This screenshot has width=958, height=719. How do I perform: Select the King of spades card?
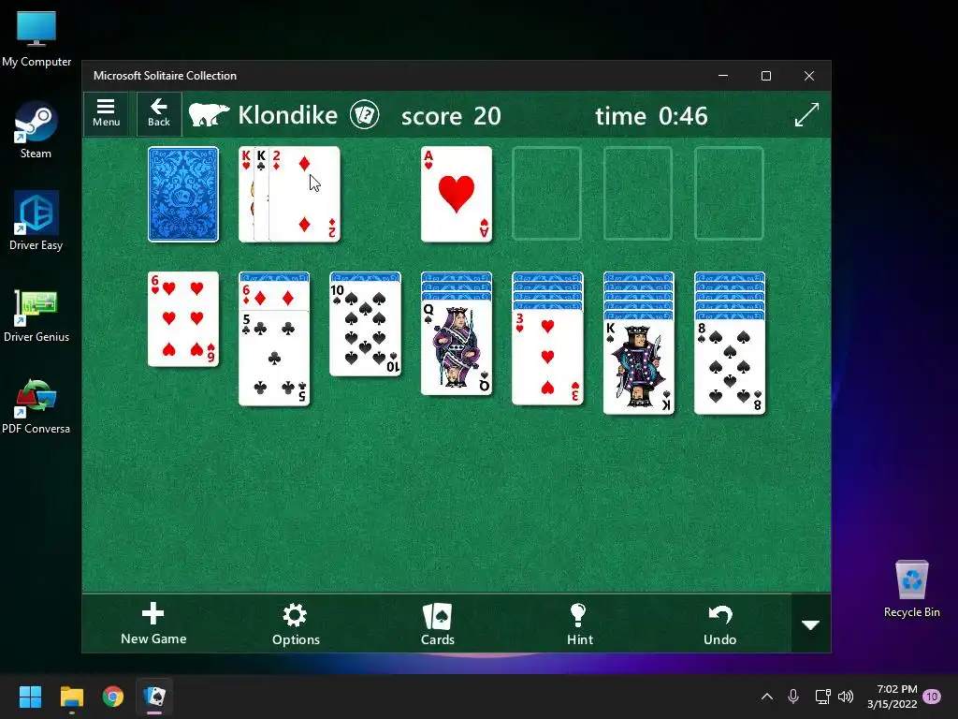(638, 367)
